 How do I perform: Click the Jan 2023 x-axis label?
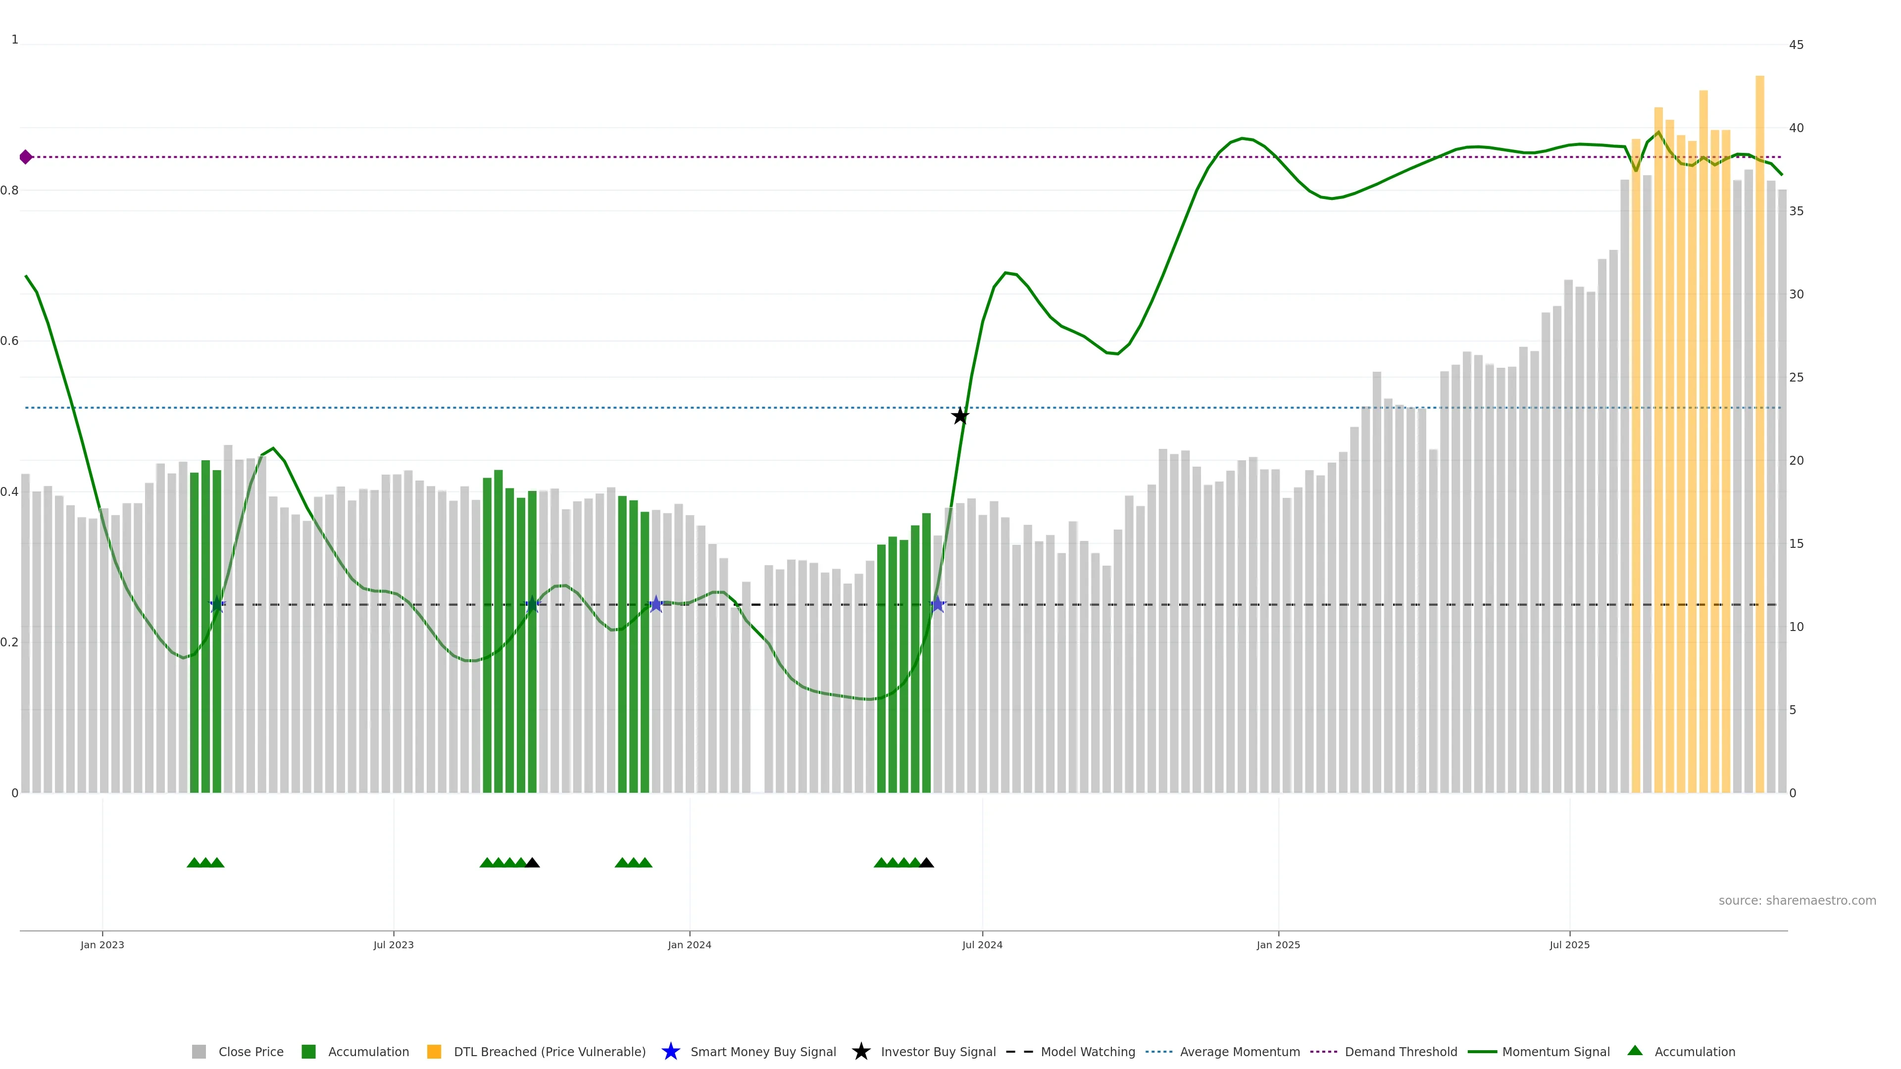click(102, 944)
